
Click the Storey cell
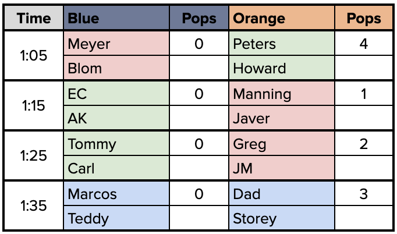pyautogui.click(x=282, y=218)
